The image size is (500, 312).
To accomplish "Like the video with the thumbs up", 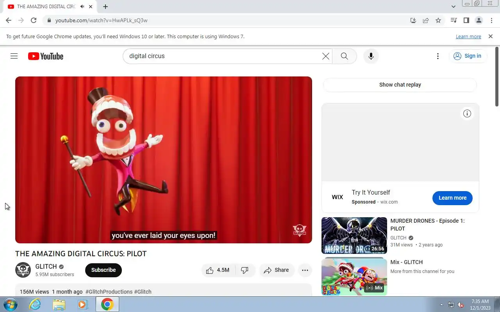I will (218, 270).
